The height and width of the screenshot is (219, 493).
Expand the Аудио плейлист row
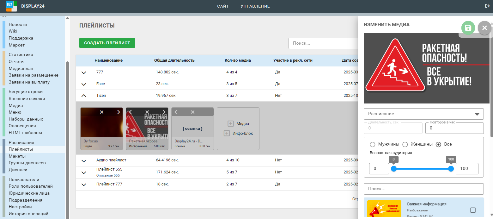tap(84, 160)
